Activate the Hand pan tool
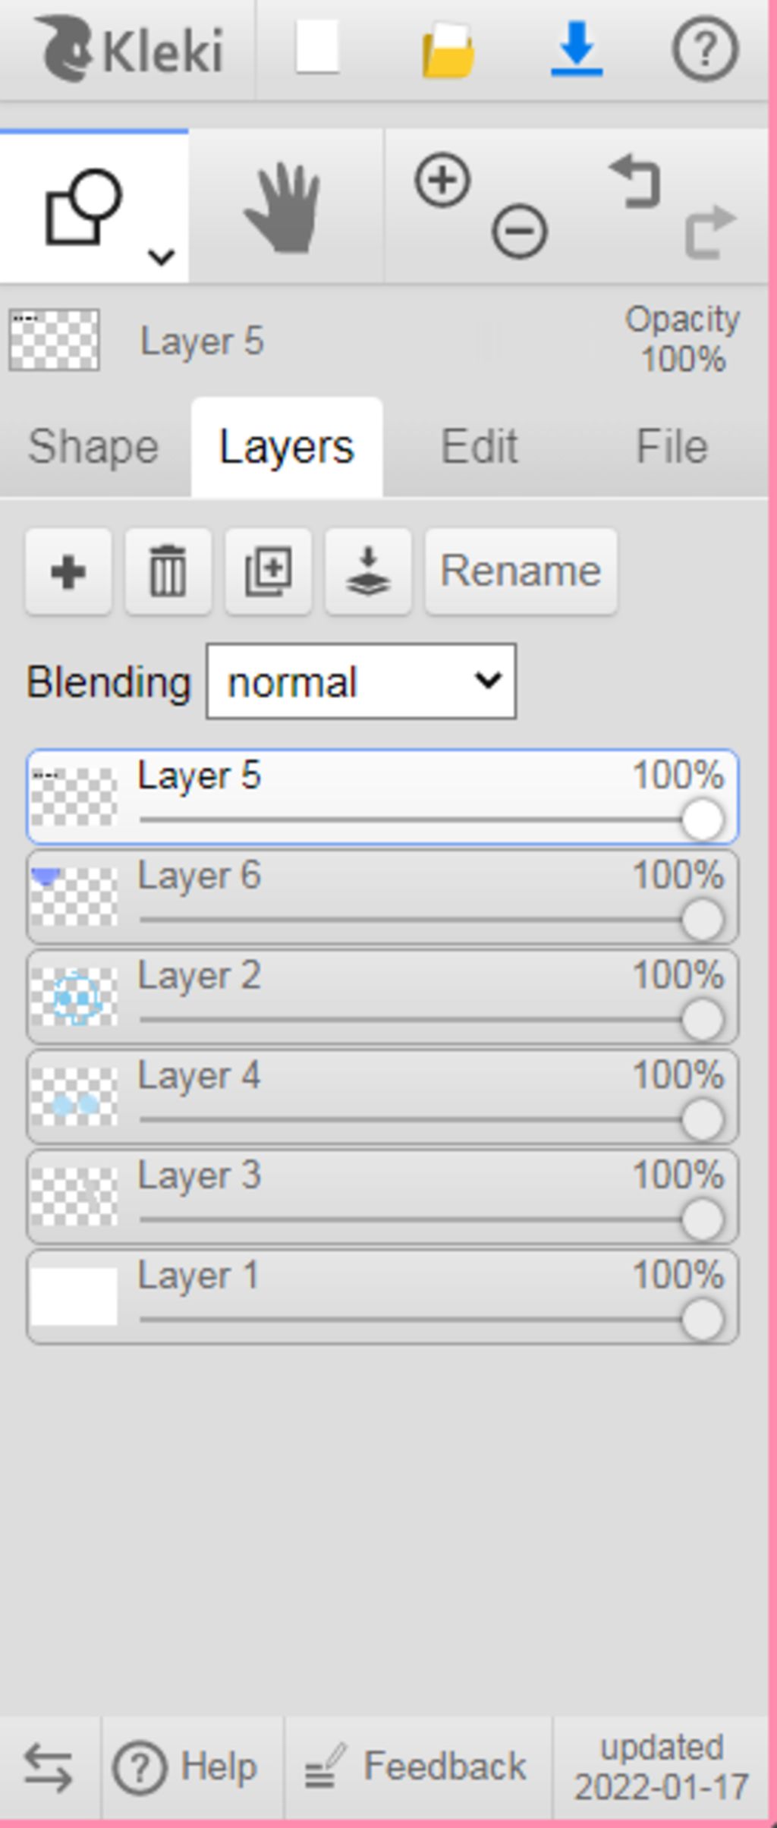This screenshot has height=1828, width=777. click(x=284, y=206)
